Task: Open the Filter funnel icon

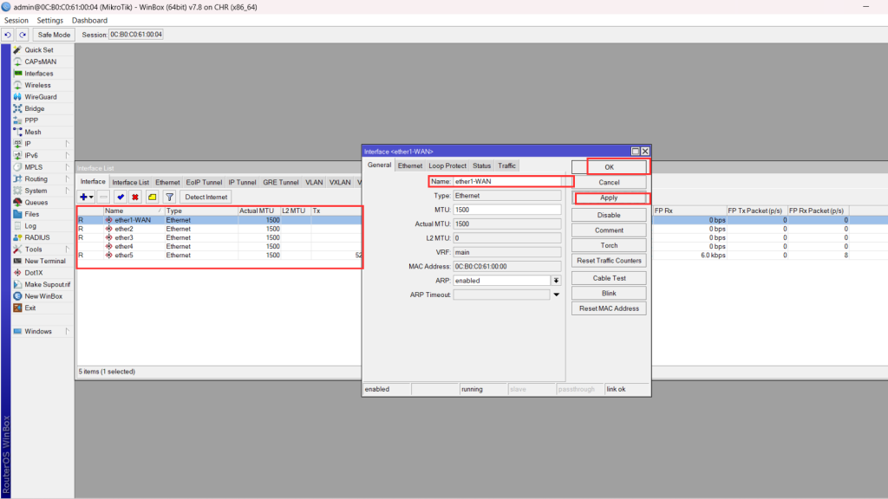Action: (169, 198)
